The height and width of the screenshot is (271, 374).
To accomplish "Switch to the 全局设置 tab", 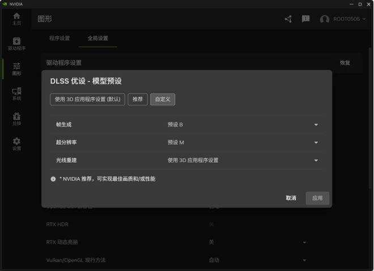I will tap(97, 38).
